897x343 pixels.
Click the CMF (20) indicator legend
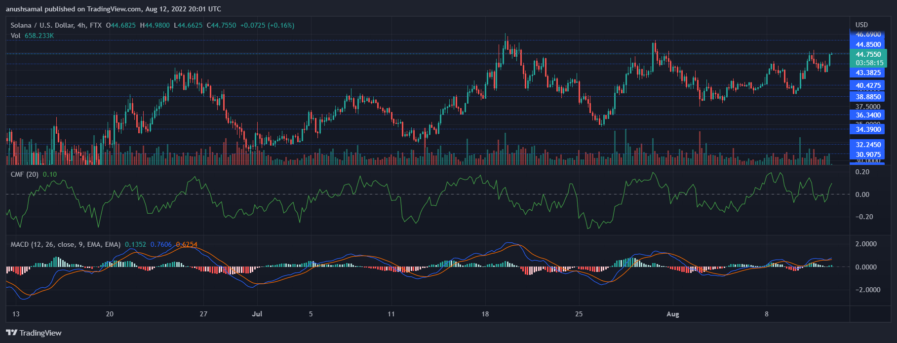click(25, 174)
